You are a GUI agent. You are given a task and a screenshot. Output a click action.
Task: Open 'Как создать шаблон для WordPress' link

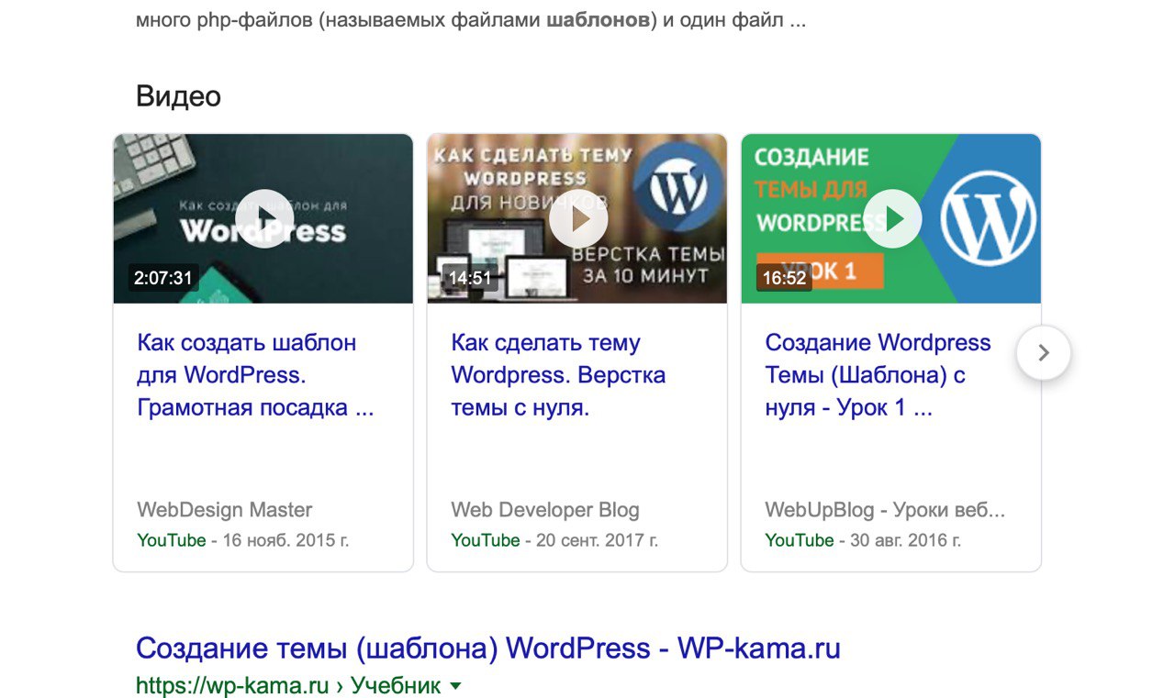click(255, 375)
